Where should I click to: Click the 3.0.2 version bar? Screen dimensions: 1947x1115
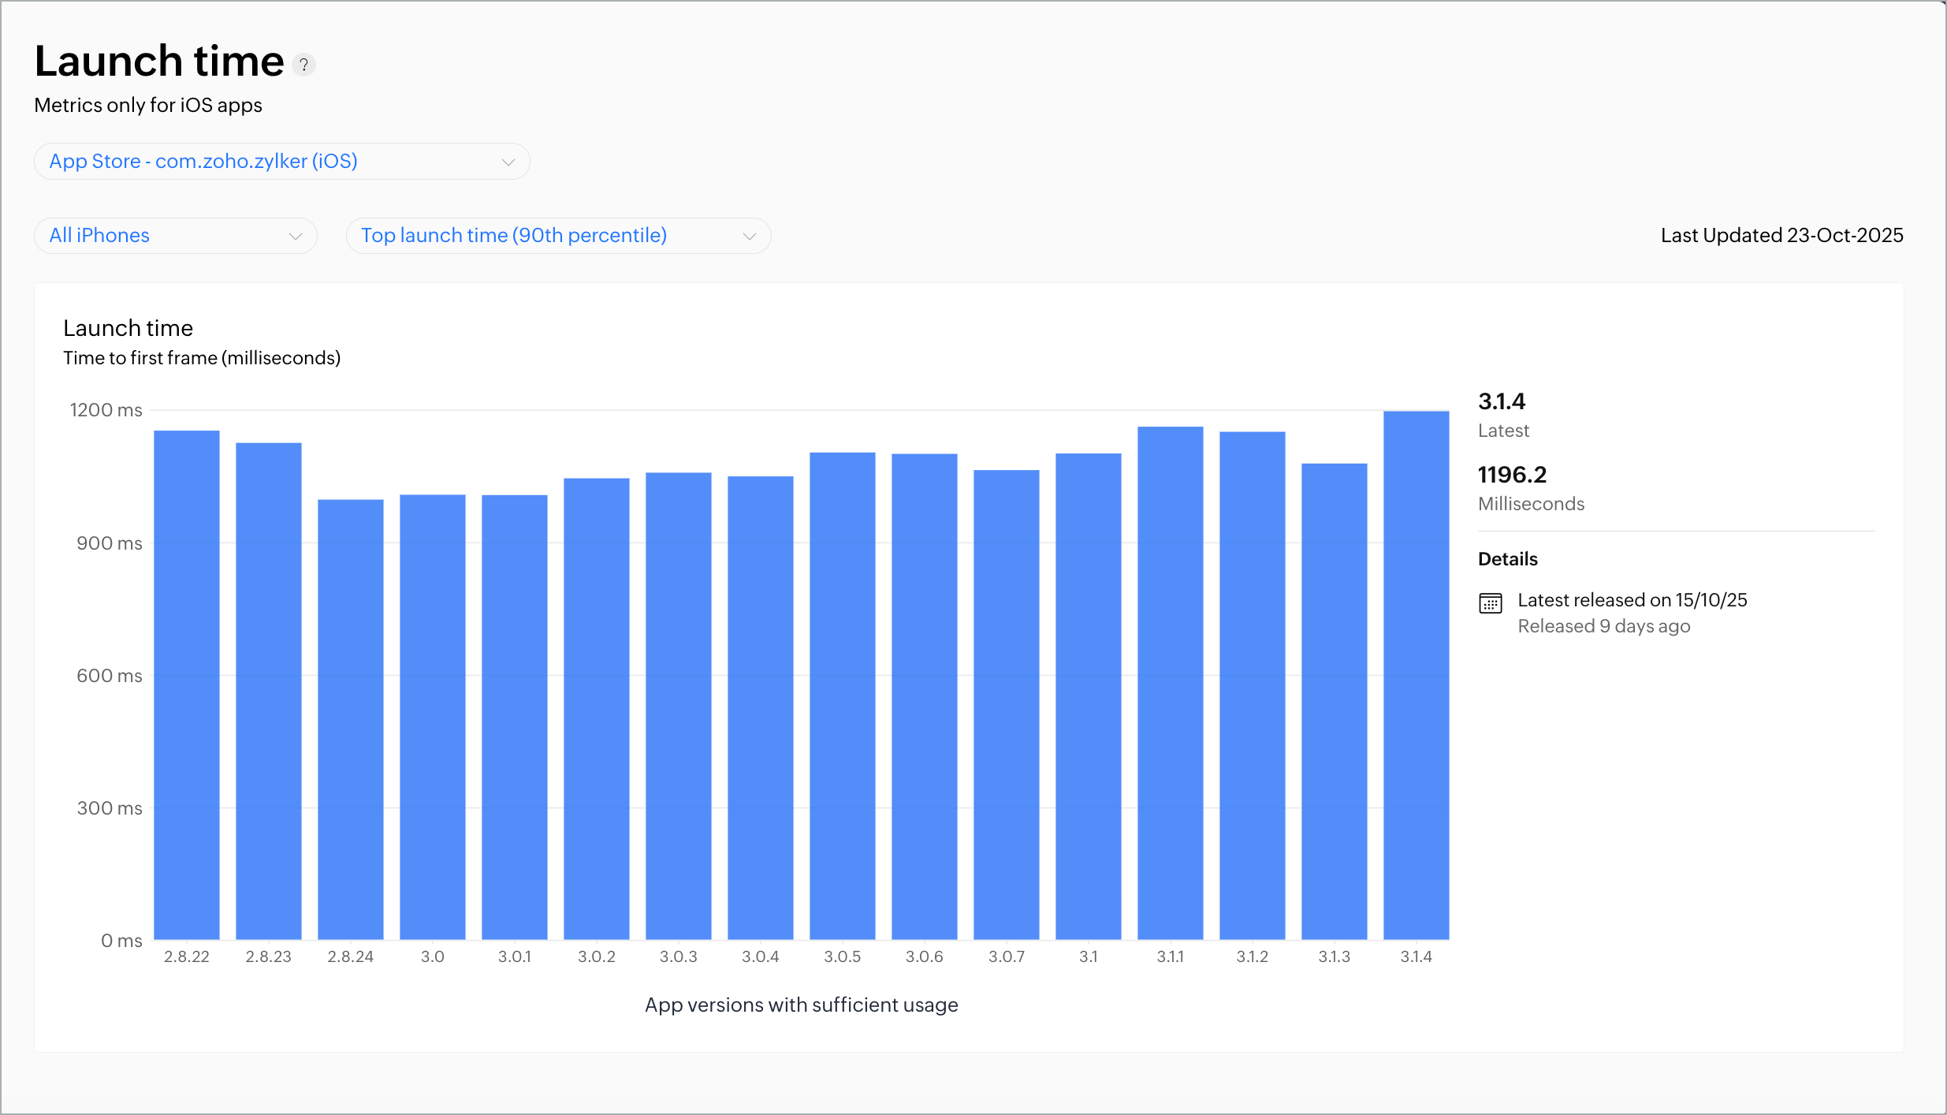point(597,708)
